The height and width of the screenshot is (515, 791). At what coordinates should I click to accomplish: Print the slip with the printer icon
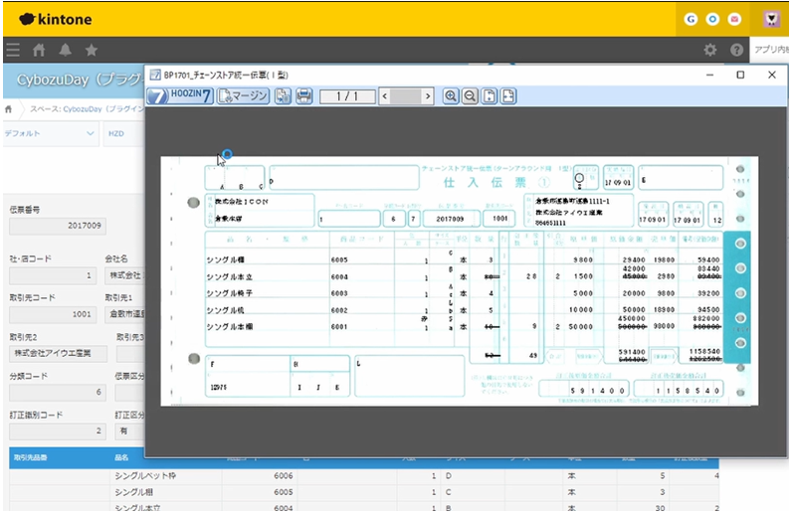click(x=303, y=95)
